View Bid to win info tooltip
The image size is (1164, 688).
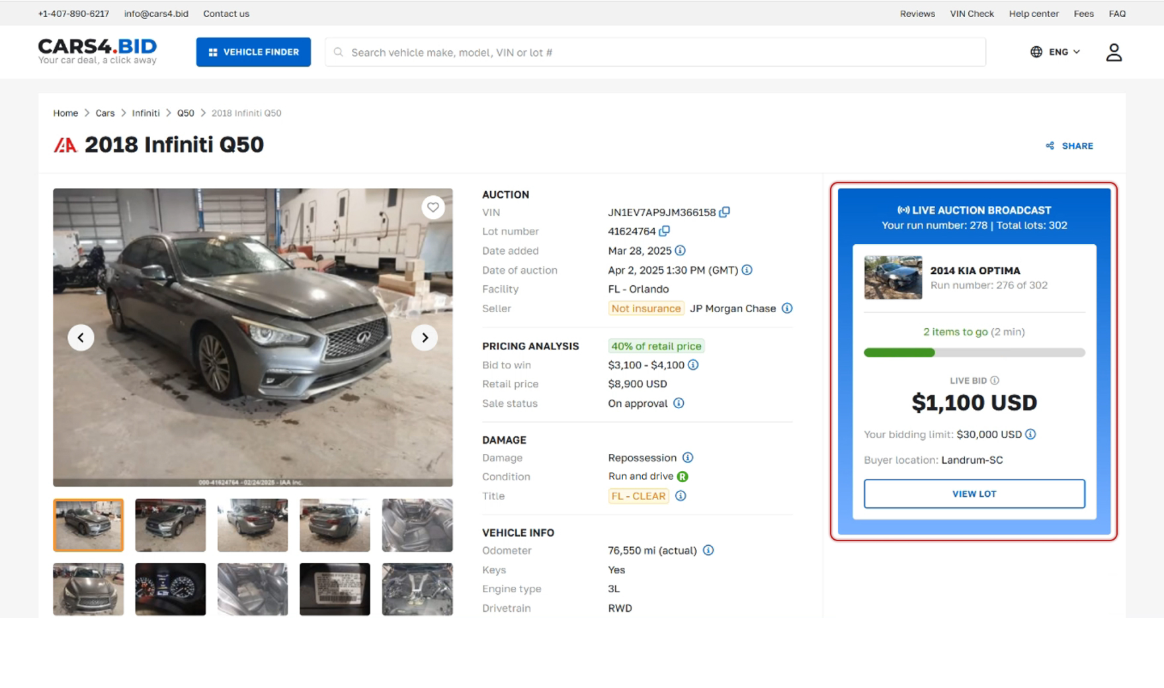coord(693,365)
